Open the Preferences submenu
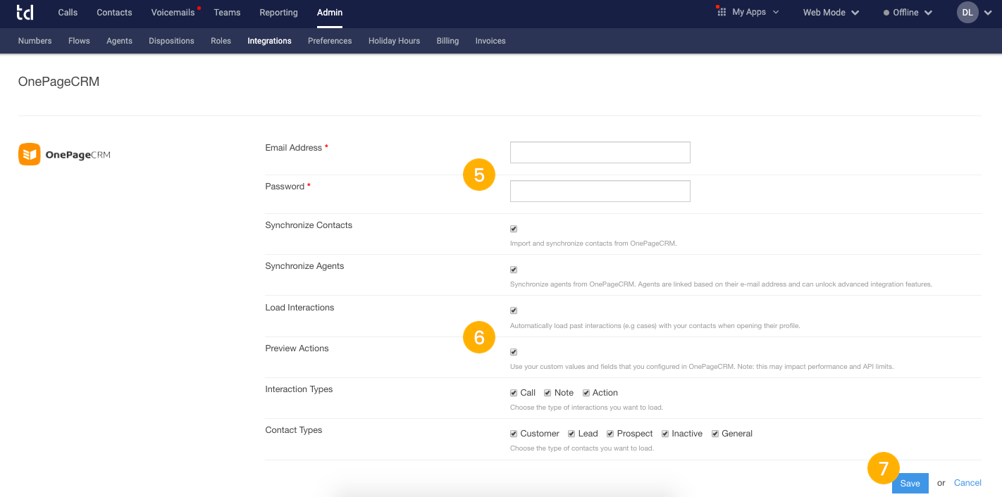The image size is (1002, 497). (330, 41)
